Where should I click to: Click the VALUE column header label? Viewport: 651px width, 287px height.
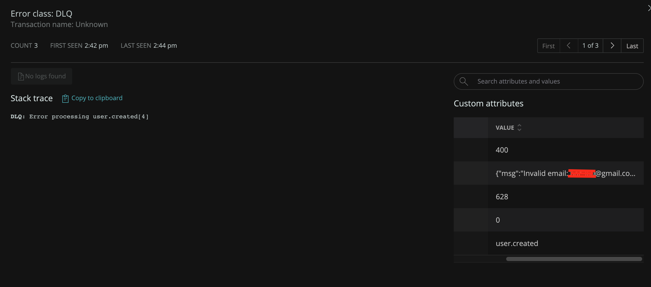[505, 128]
